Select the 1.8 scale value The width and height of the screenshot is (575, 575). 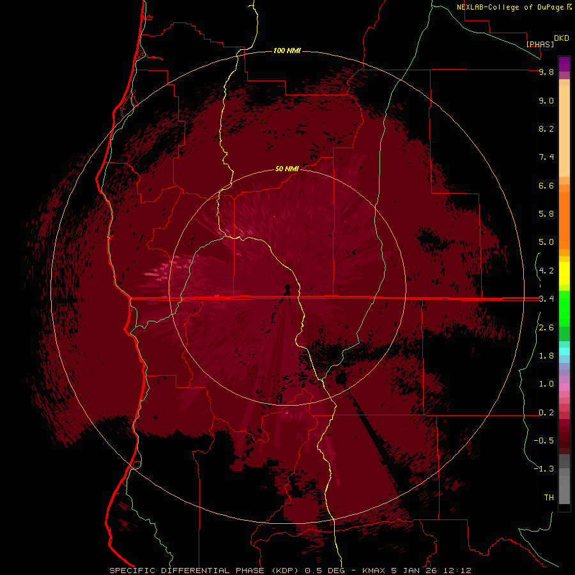click(546, 356)
